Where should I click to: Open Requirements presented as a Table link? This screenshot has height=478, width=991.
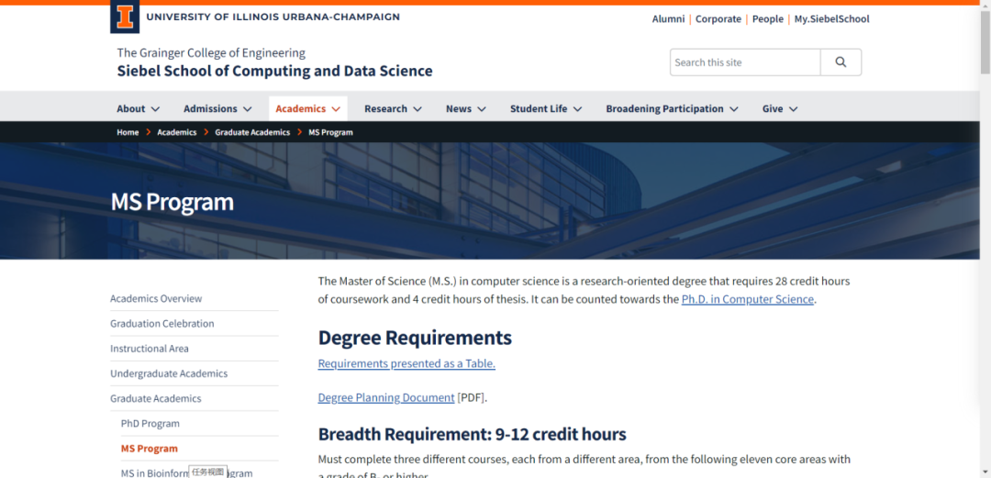coord(406,363)
